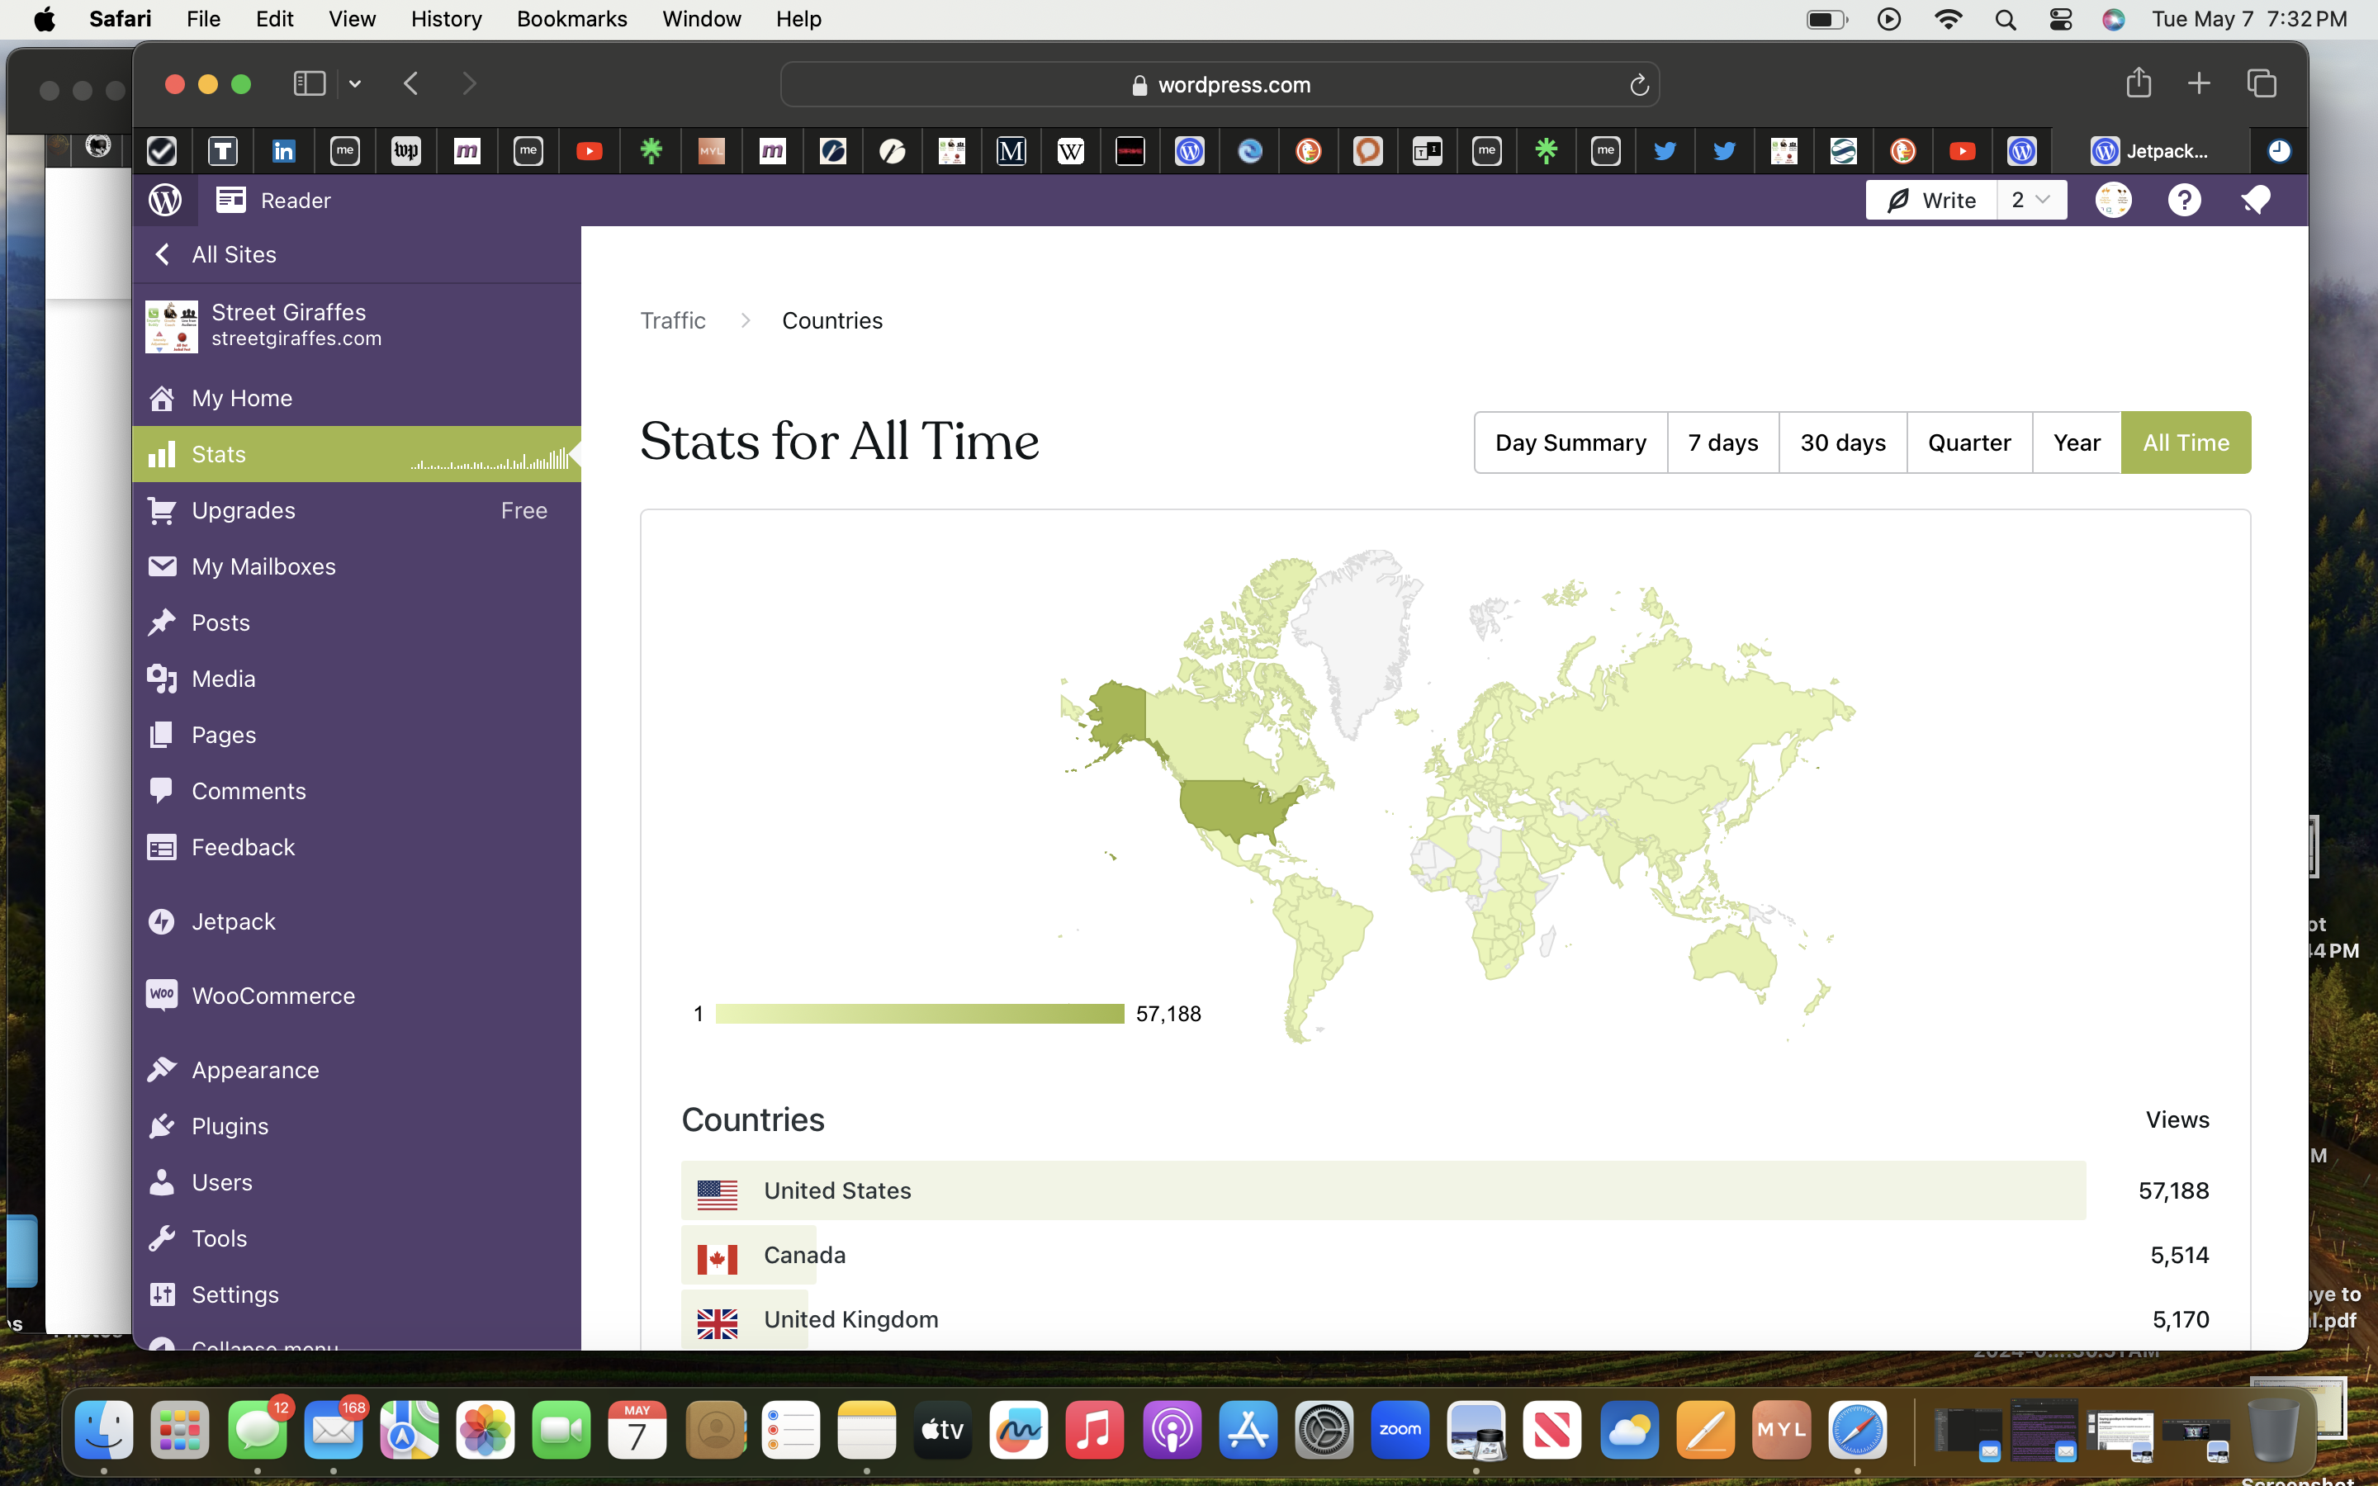The width and height of the screenshot is (2378, 1486).
Task: Click the WordPress logo icon
Action: (x=165, y=201)
